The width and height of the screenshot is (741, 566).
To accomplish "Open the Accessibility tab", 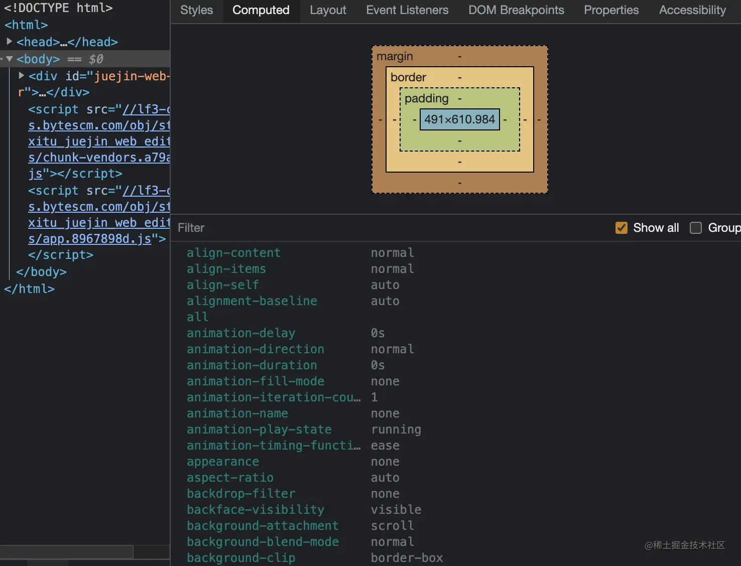I will coord(692,10).
